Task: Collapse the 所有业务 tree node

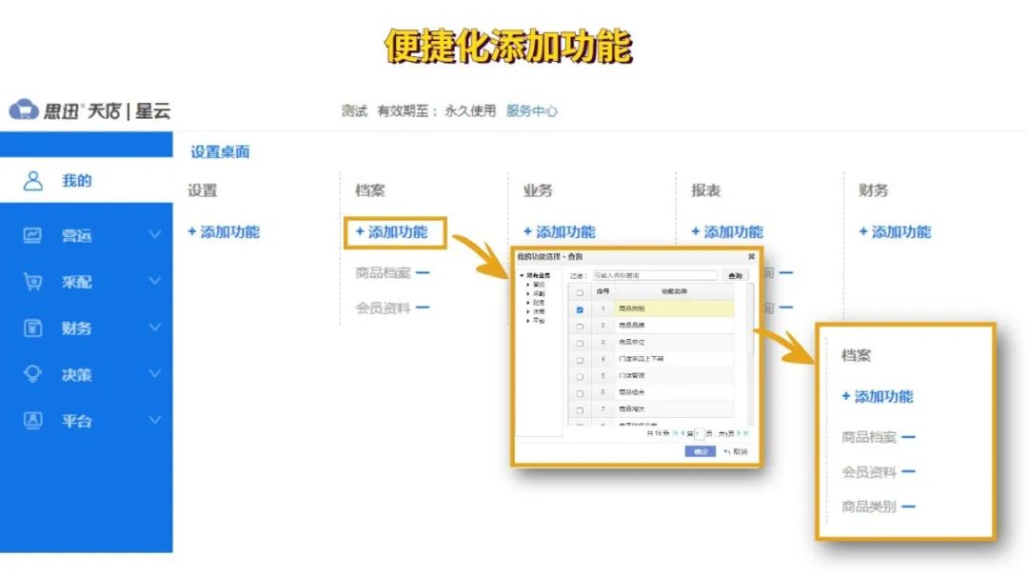Action: [521, 274]
